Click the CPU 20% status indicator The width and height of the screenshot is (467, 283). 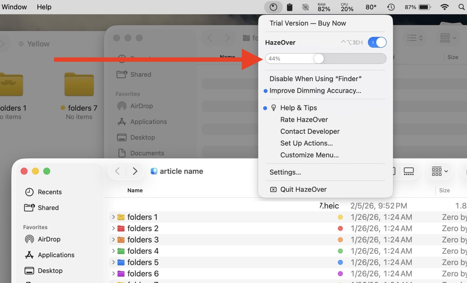click(x=347, y=7)
